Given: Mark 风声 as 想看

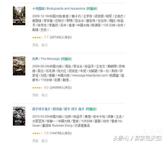Looking at the screenshot, I should [35, 95].
